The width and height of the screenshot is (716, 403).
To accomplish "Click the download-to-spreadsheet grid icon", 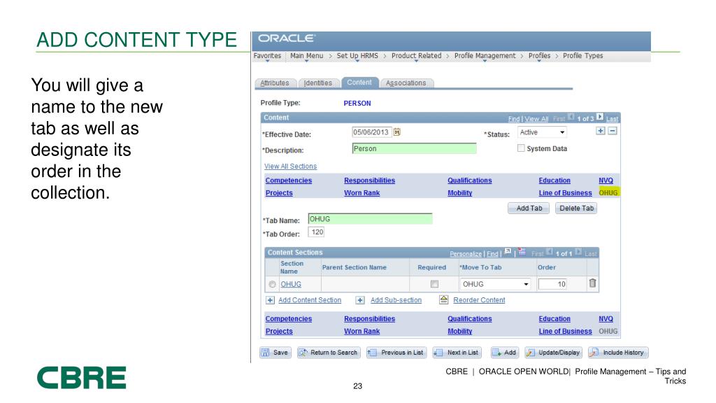I will [x=522, y=252].
